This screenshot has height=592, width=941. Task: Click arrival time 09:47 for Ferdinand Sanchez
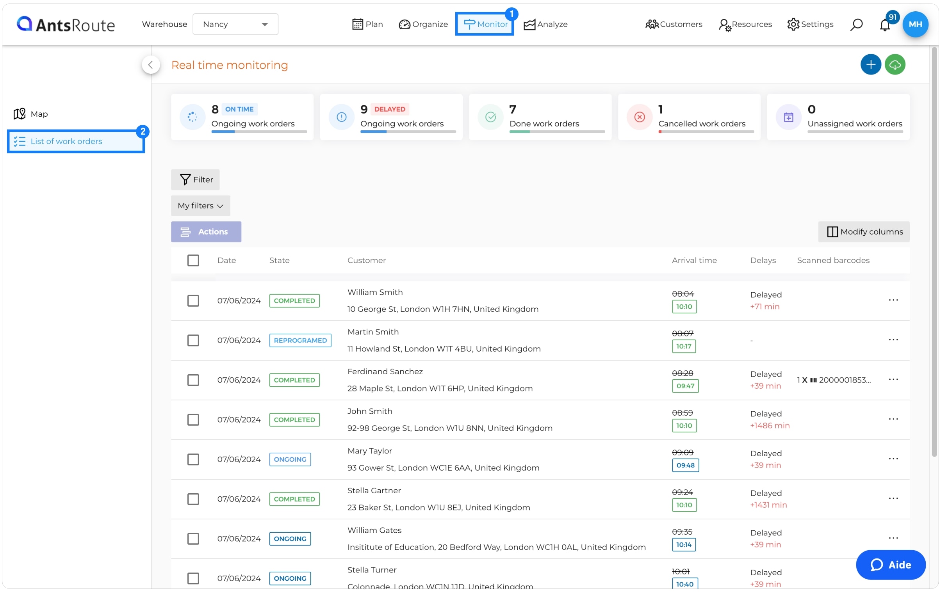coord(685,386)
